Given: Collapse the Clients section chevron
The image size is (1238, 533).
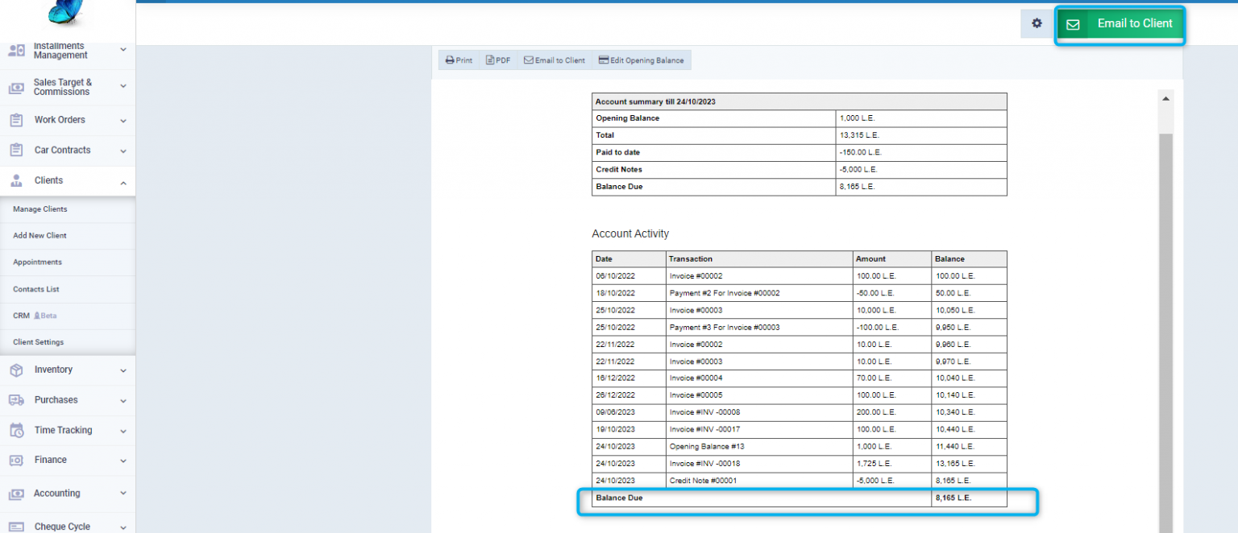Looking at the screenshot, I should [x=123, y=182].
